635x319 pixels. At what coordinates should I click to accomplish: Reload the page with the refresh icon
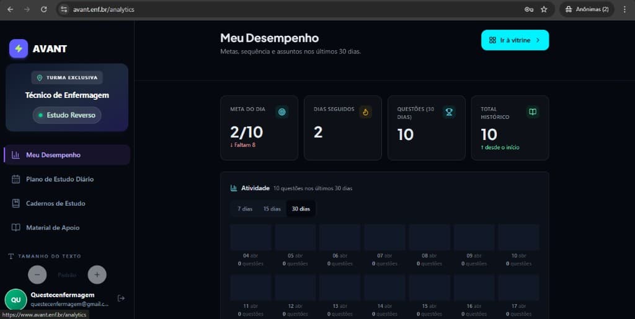[x=44, y=9]
